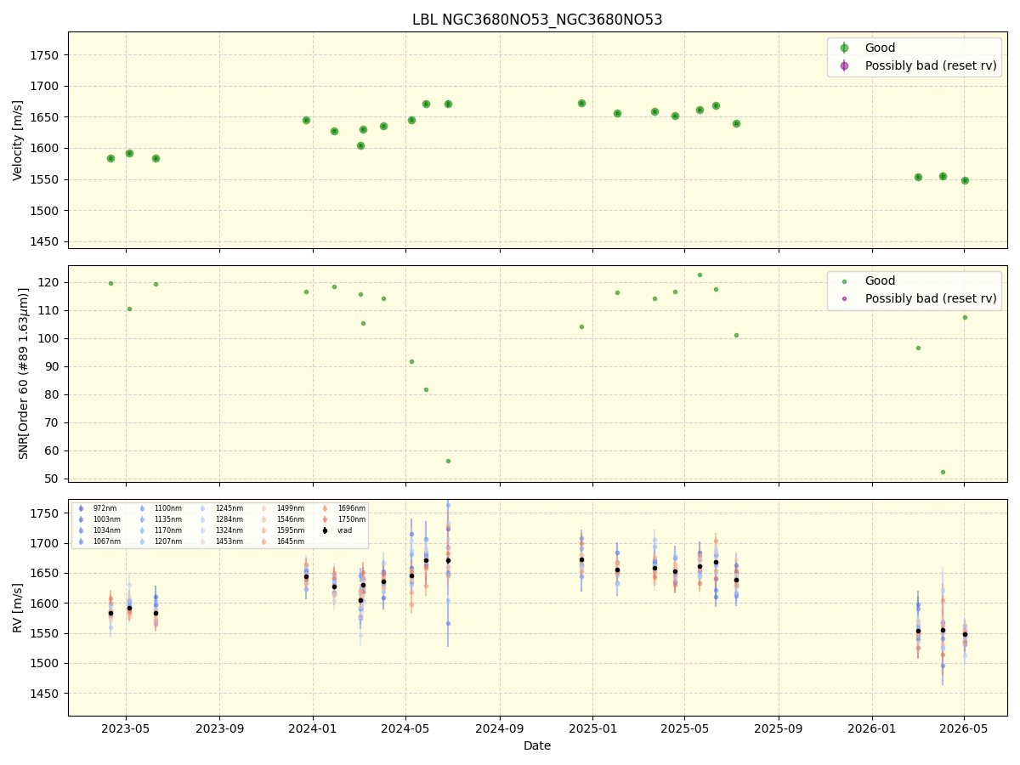Image resolution: width=1020 pixels, height=765 pixels.
Task: Click the SNR[Order 60] axis label
Action: click(x=24, y=373)
